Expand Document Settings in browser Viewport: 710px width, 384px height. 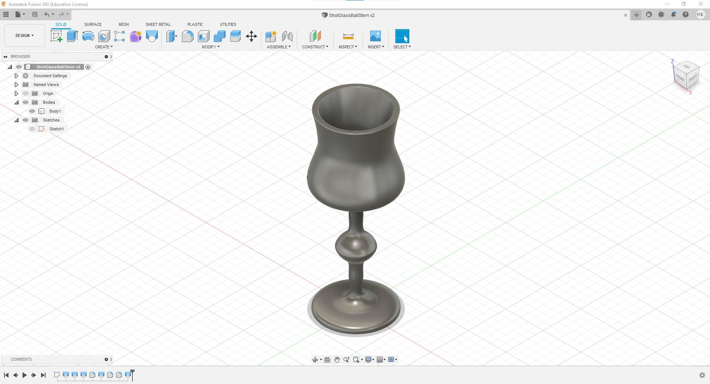(x=16, y=76)
